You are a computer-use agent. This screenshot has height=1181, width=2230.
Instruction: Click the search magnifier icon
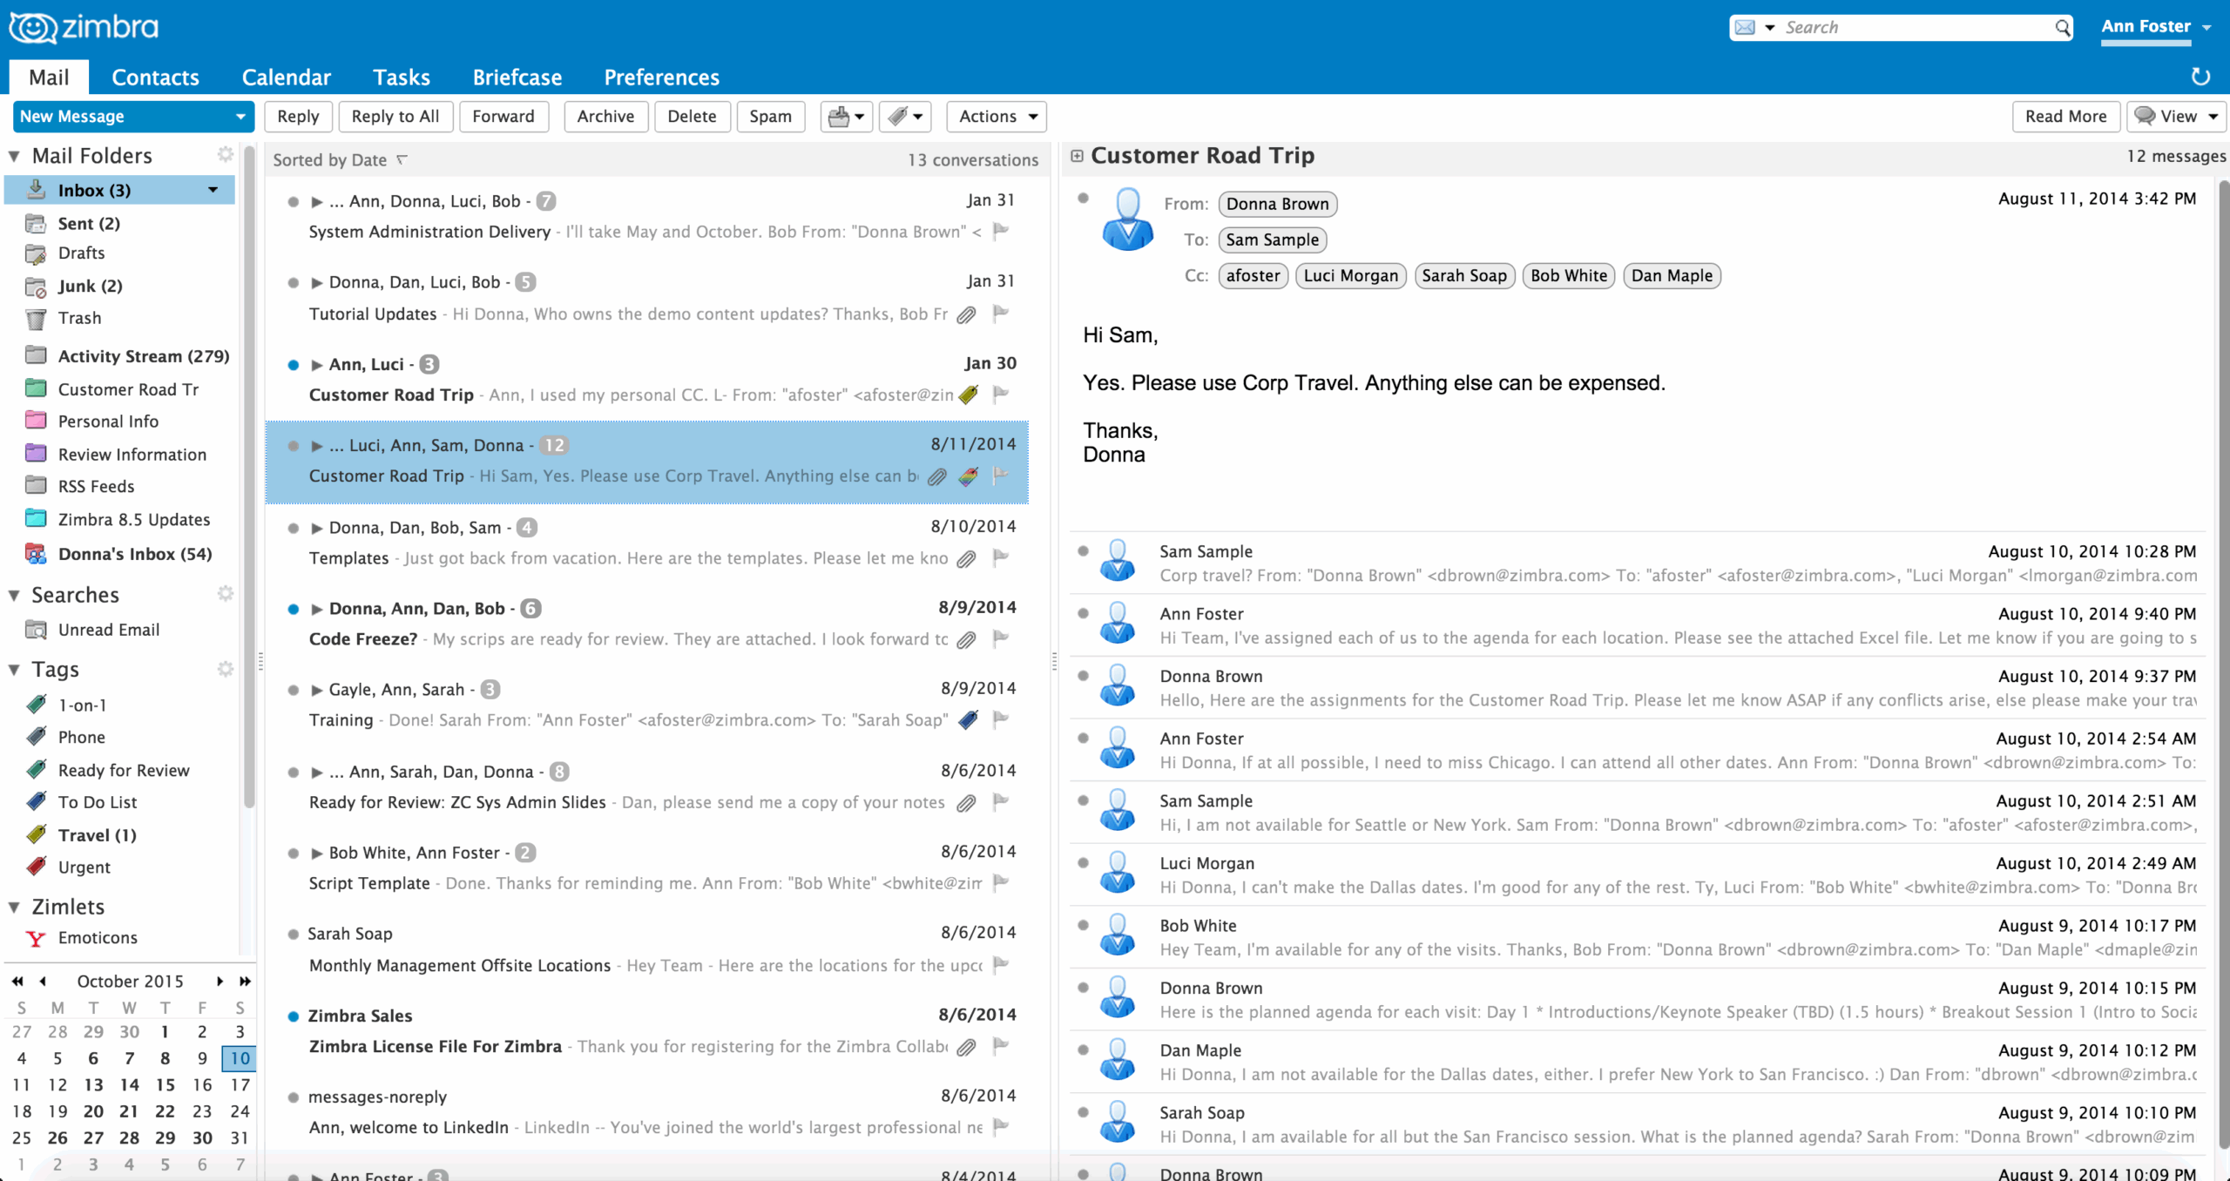tap(2063, 27)
